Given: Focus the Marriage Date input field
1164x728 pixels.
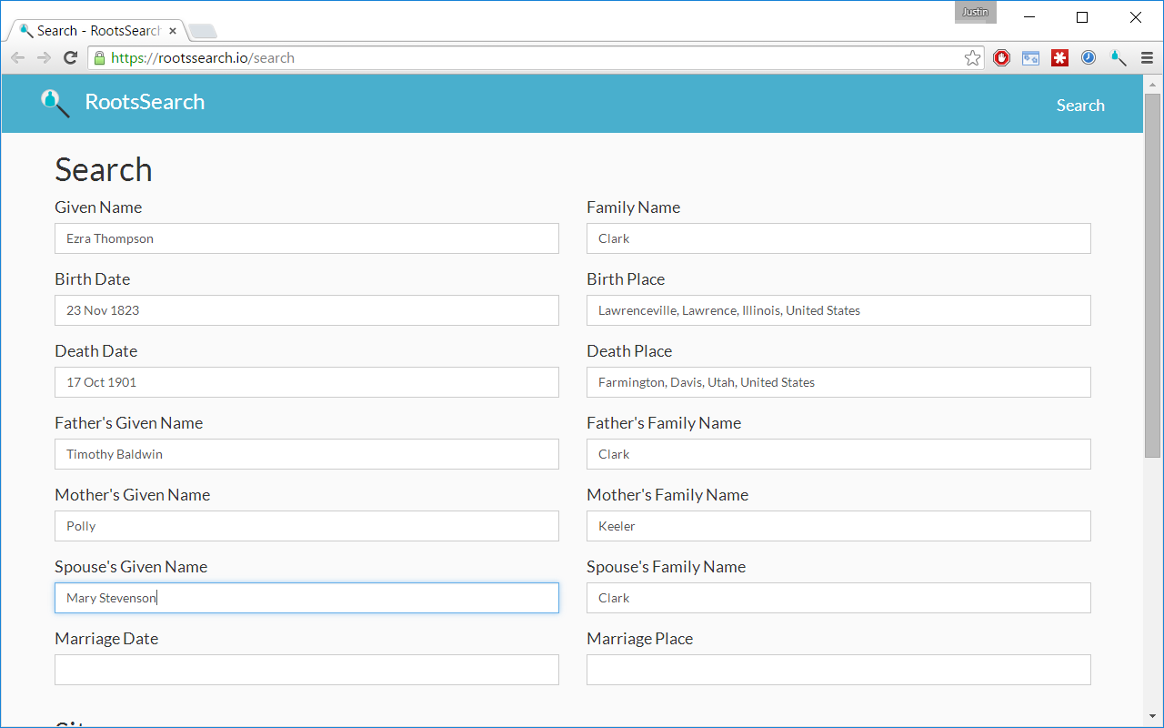Looking at the screenshot, I should (x=306, y=670).
